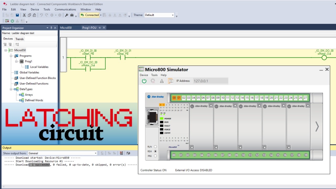This screenshot has height=189, width=336.
Task: Click the Connected status button
Action: (x=90, y=15)
